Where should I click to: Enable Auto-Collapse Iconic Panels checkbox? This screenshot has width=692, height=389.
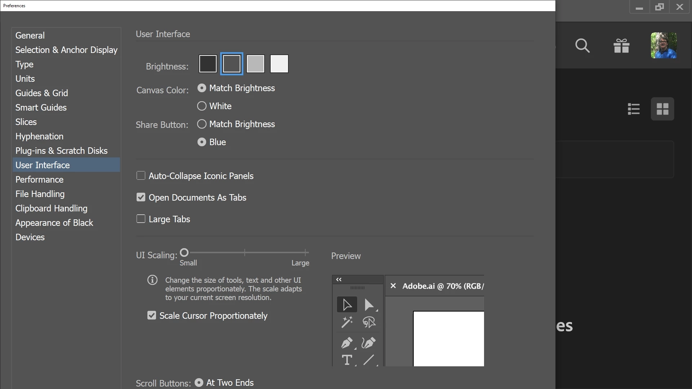(x=141, y=176)
